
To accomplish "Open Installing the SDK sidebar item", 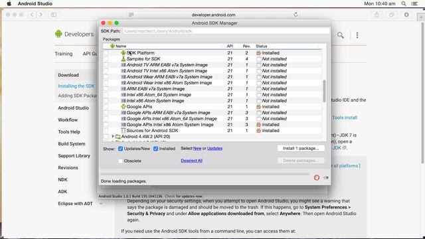I will click(76, 86).
